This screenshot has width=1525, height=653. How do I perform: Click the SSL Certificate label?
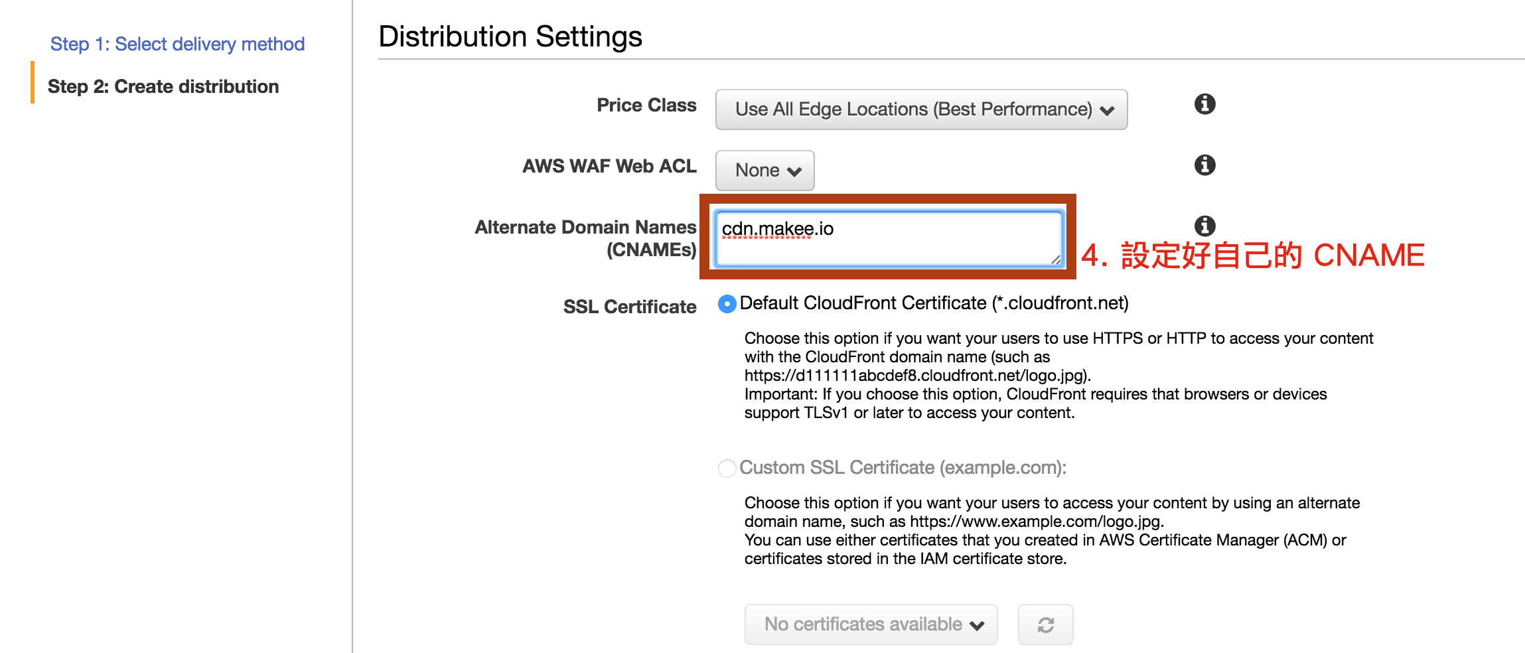click(630, 307)
